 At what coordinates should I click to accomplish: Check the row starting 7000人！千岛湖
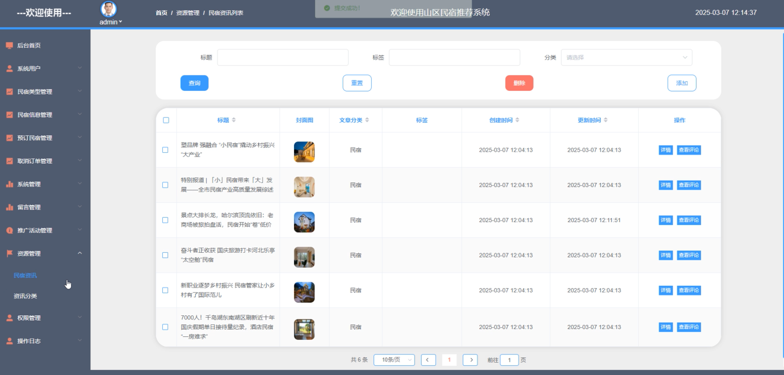(166, 327)
